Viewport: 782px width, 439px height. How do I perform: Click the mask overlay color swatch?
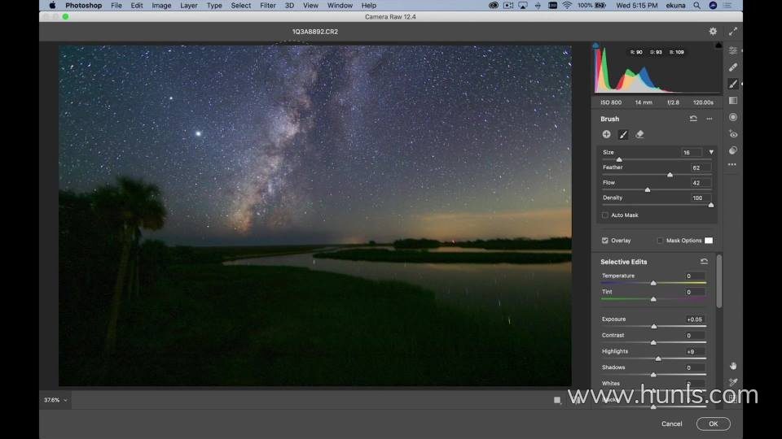(x=709, y=241)
